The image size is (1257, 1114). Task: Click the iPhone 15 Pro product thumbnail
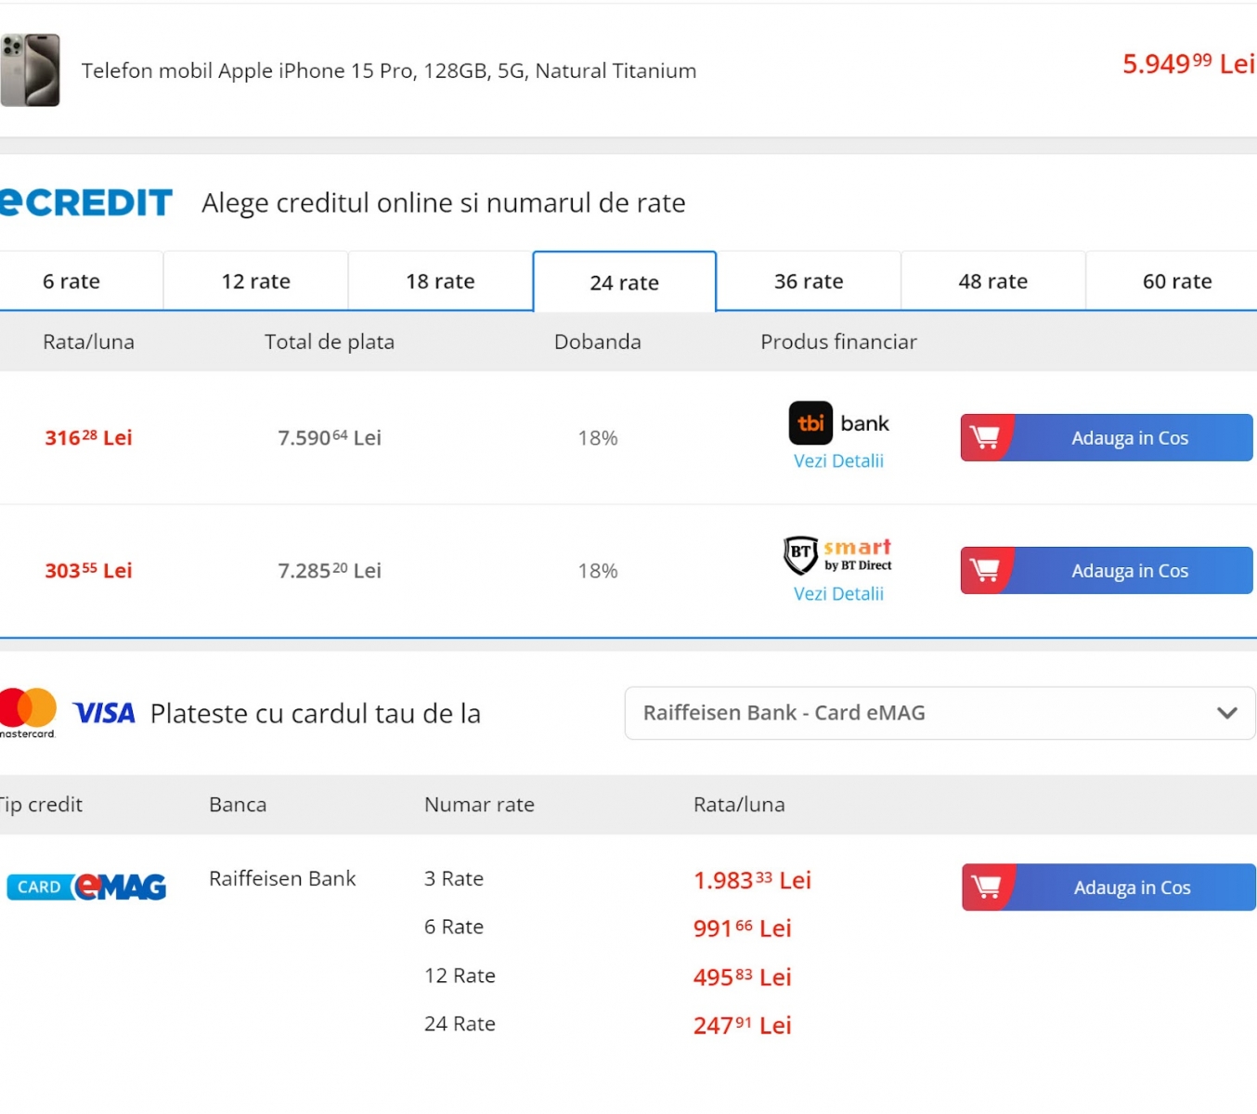(31, 71)
